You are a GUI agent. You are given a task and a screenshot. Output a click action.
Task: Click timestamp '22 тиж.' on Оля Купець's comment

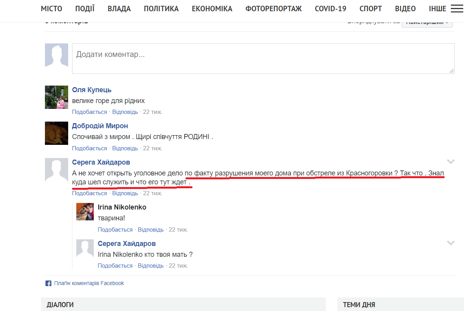[x=153, y=112]
